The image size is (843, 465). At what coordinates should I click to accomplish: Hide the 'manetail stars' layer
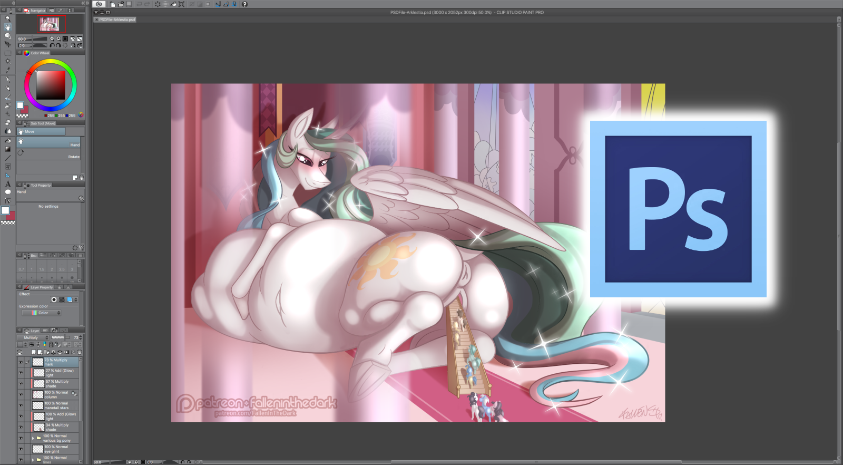click(x=21, y=405)
